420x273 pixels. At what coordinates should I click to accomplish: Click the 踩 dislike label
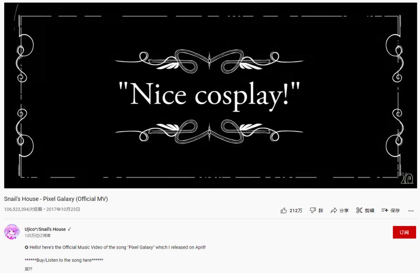click(x=321, y=211)
